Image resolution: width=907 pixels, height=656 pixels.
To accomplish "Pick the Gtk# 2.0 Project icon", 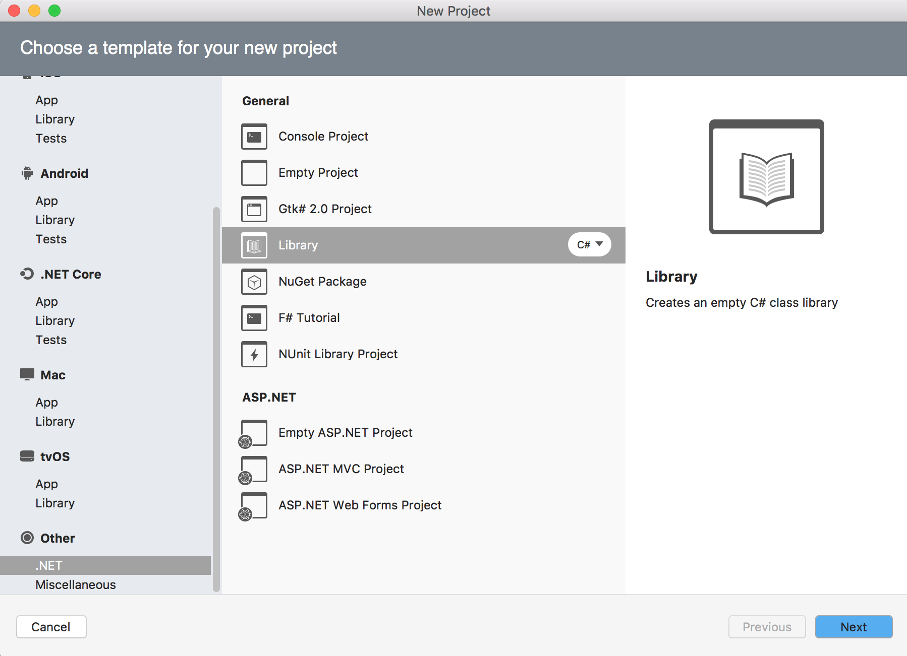I will tap(254, 209).
